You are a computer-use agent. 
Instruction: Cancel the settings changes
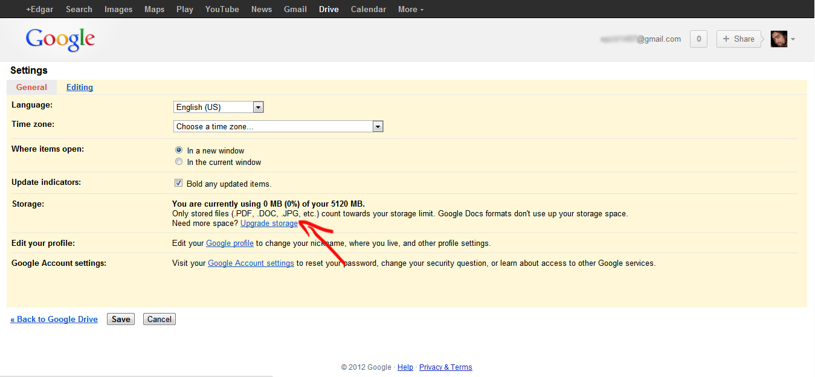159,318
